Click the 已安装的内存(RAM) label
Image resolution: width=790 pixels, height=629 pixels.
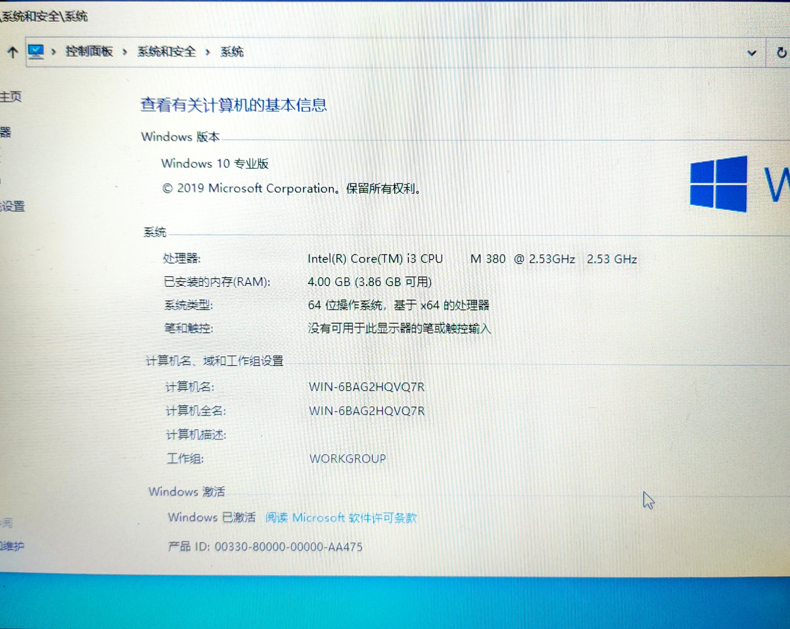(x=217, y=282)
